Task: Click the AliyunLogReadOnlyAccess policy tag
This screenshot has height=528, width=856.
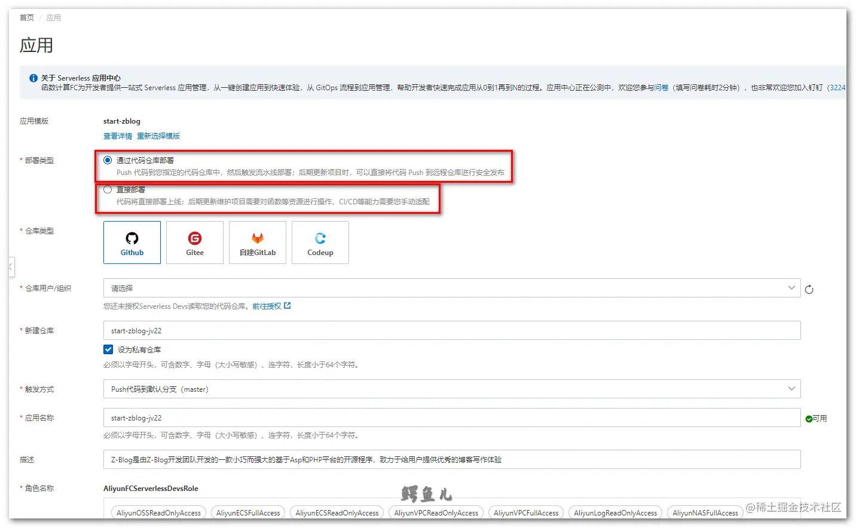Action: click(615, 512)
